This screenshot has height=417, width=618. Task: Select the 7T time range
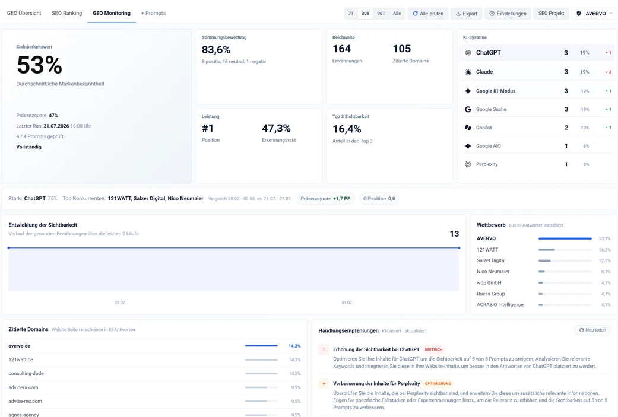(x=351, y=14)
